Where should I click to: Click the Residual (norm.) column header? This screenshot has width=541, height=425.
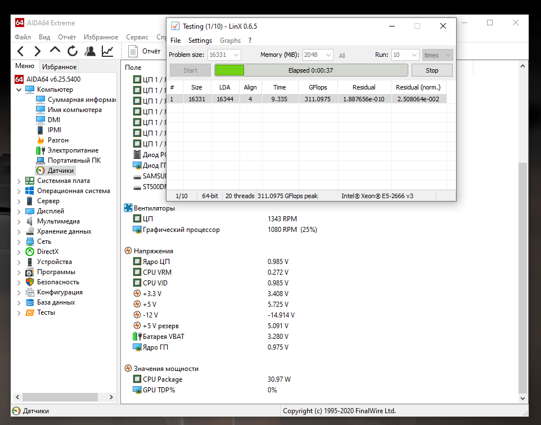pyautogui.click(x=418, y=87)
